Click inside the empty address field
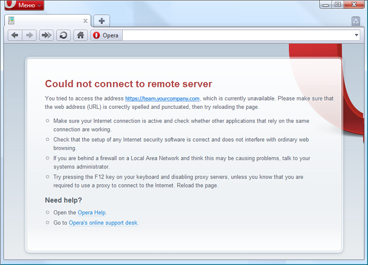 tap(237, 35)
